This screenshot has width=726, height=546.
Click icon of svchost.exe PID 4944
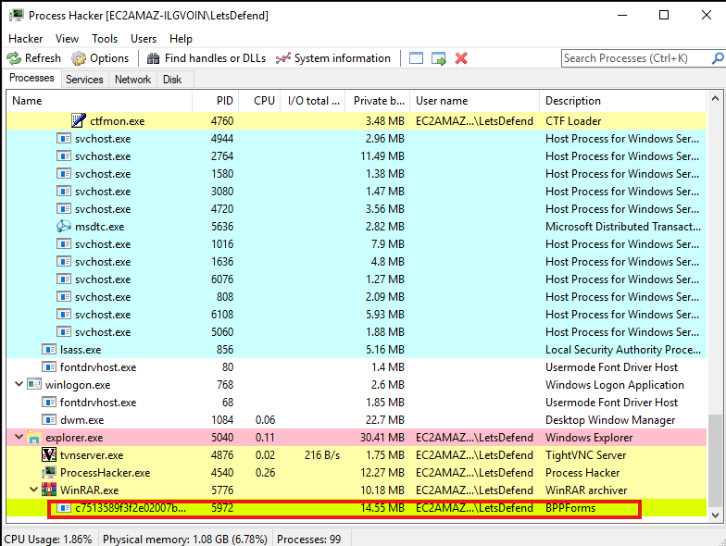[64, 139]
